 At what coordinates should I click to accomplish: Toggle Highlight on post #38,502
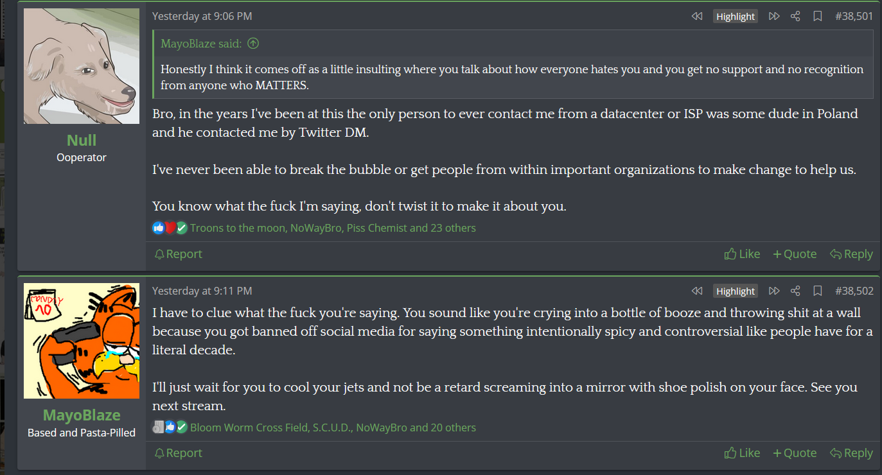(x=736, y=291)
